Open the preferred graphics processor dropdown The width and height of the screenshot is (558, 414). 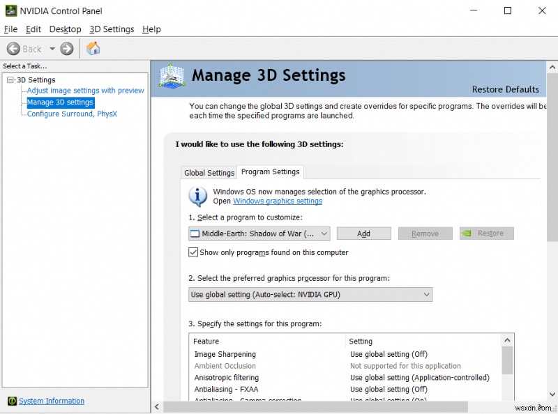(426, 295)
